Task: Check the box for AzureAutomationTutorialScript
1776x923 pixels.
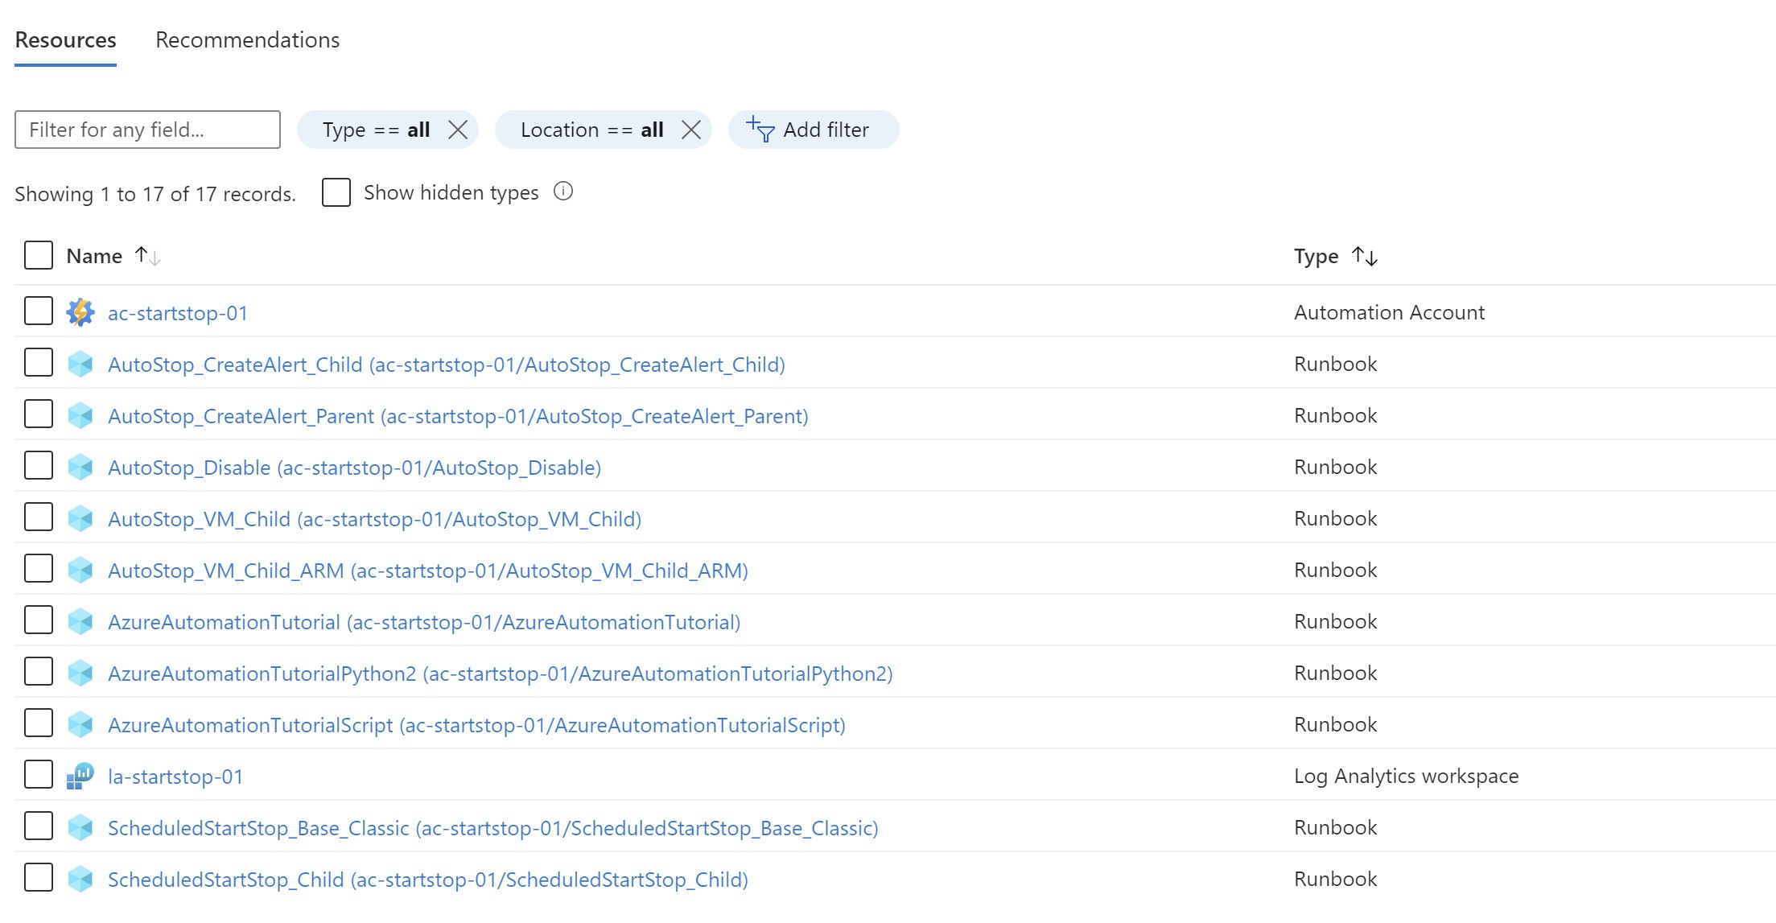Action: pyautogui.click(x=39, y=723)
